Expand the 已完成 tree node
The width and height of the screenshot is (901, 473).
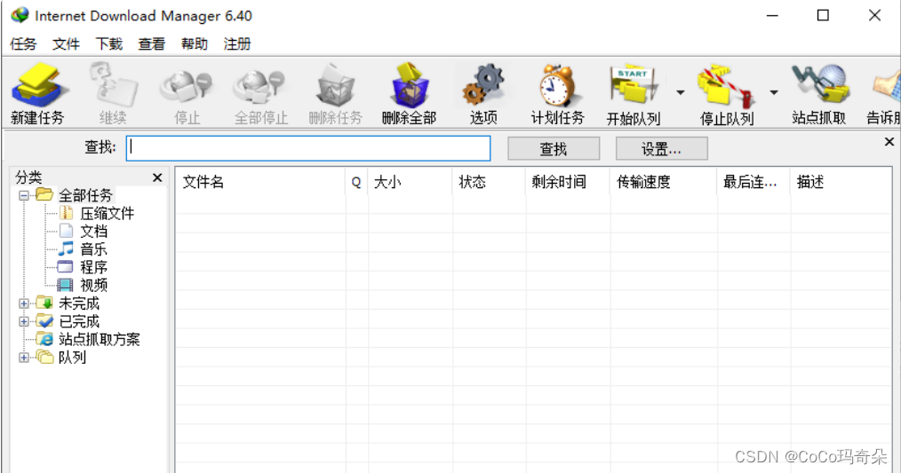click(x=24, y=321)
